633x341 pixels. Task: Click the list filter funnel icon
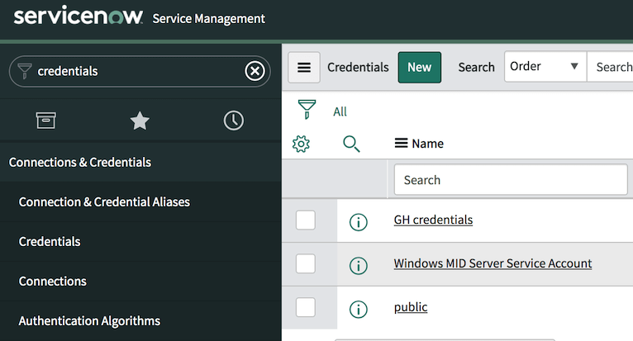tap(307, 111)
